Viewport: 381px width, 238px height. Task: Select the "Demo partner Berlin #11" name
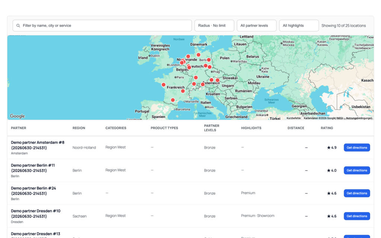pyautogui.click(x=33, y=168)
